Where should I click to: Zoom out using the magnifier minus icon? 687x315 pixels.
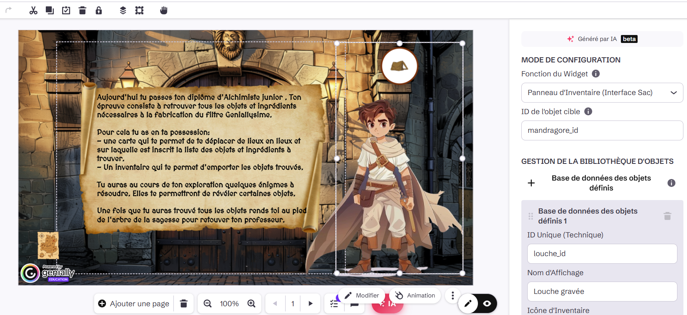[x=207, y=303]
